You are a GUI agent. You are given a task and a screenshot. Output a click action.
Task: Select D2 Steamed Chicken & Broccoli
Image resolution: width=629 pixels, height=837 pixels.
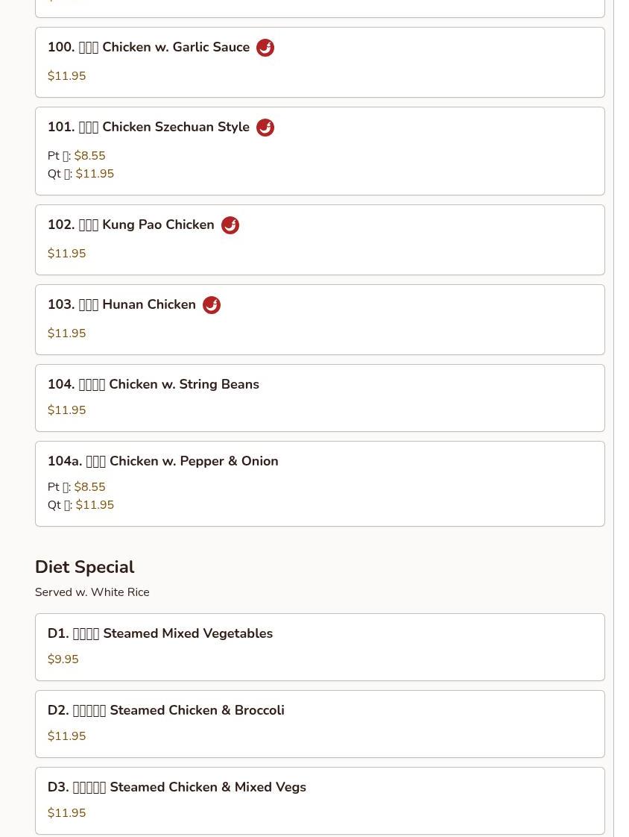(x=320, y=724)
